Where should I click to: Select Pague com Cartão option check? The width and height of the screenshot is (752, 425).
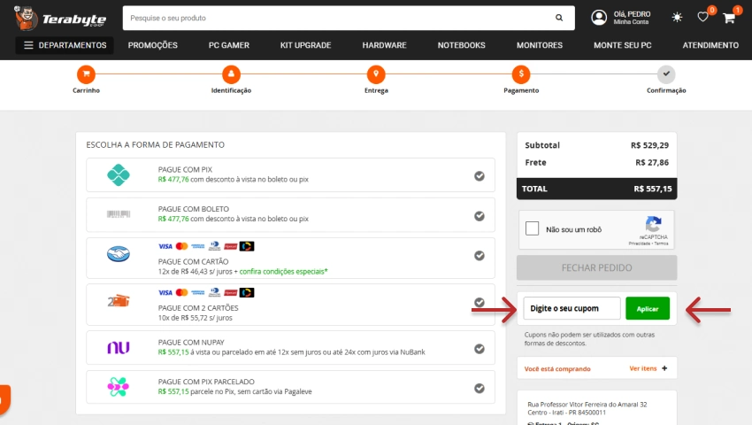pyautogui.click(x=480, y=256)
